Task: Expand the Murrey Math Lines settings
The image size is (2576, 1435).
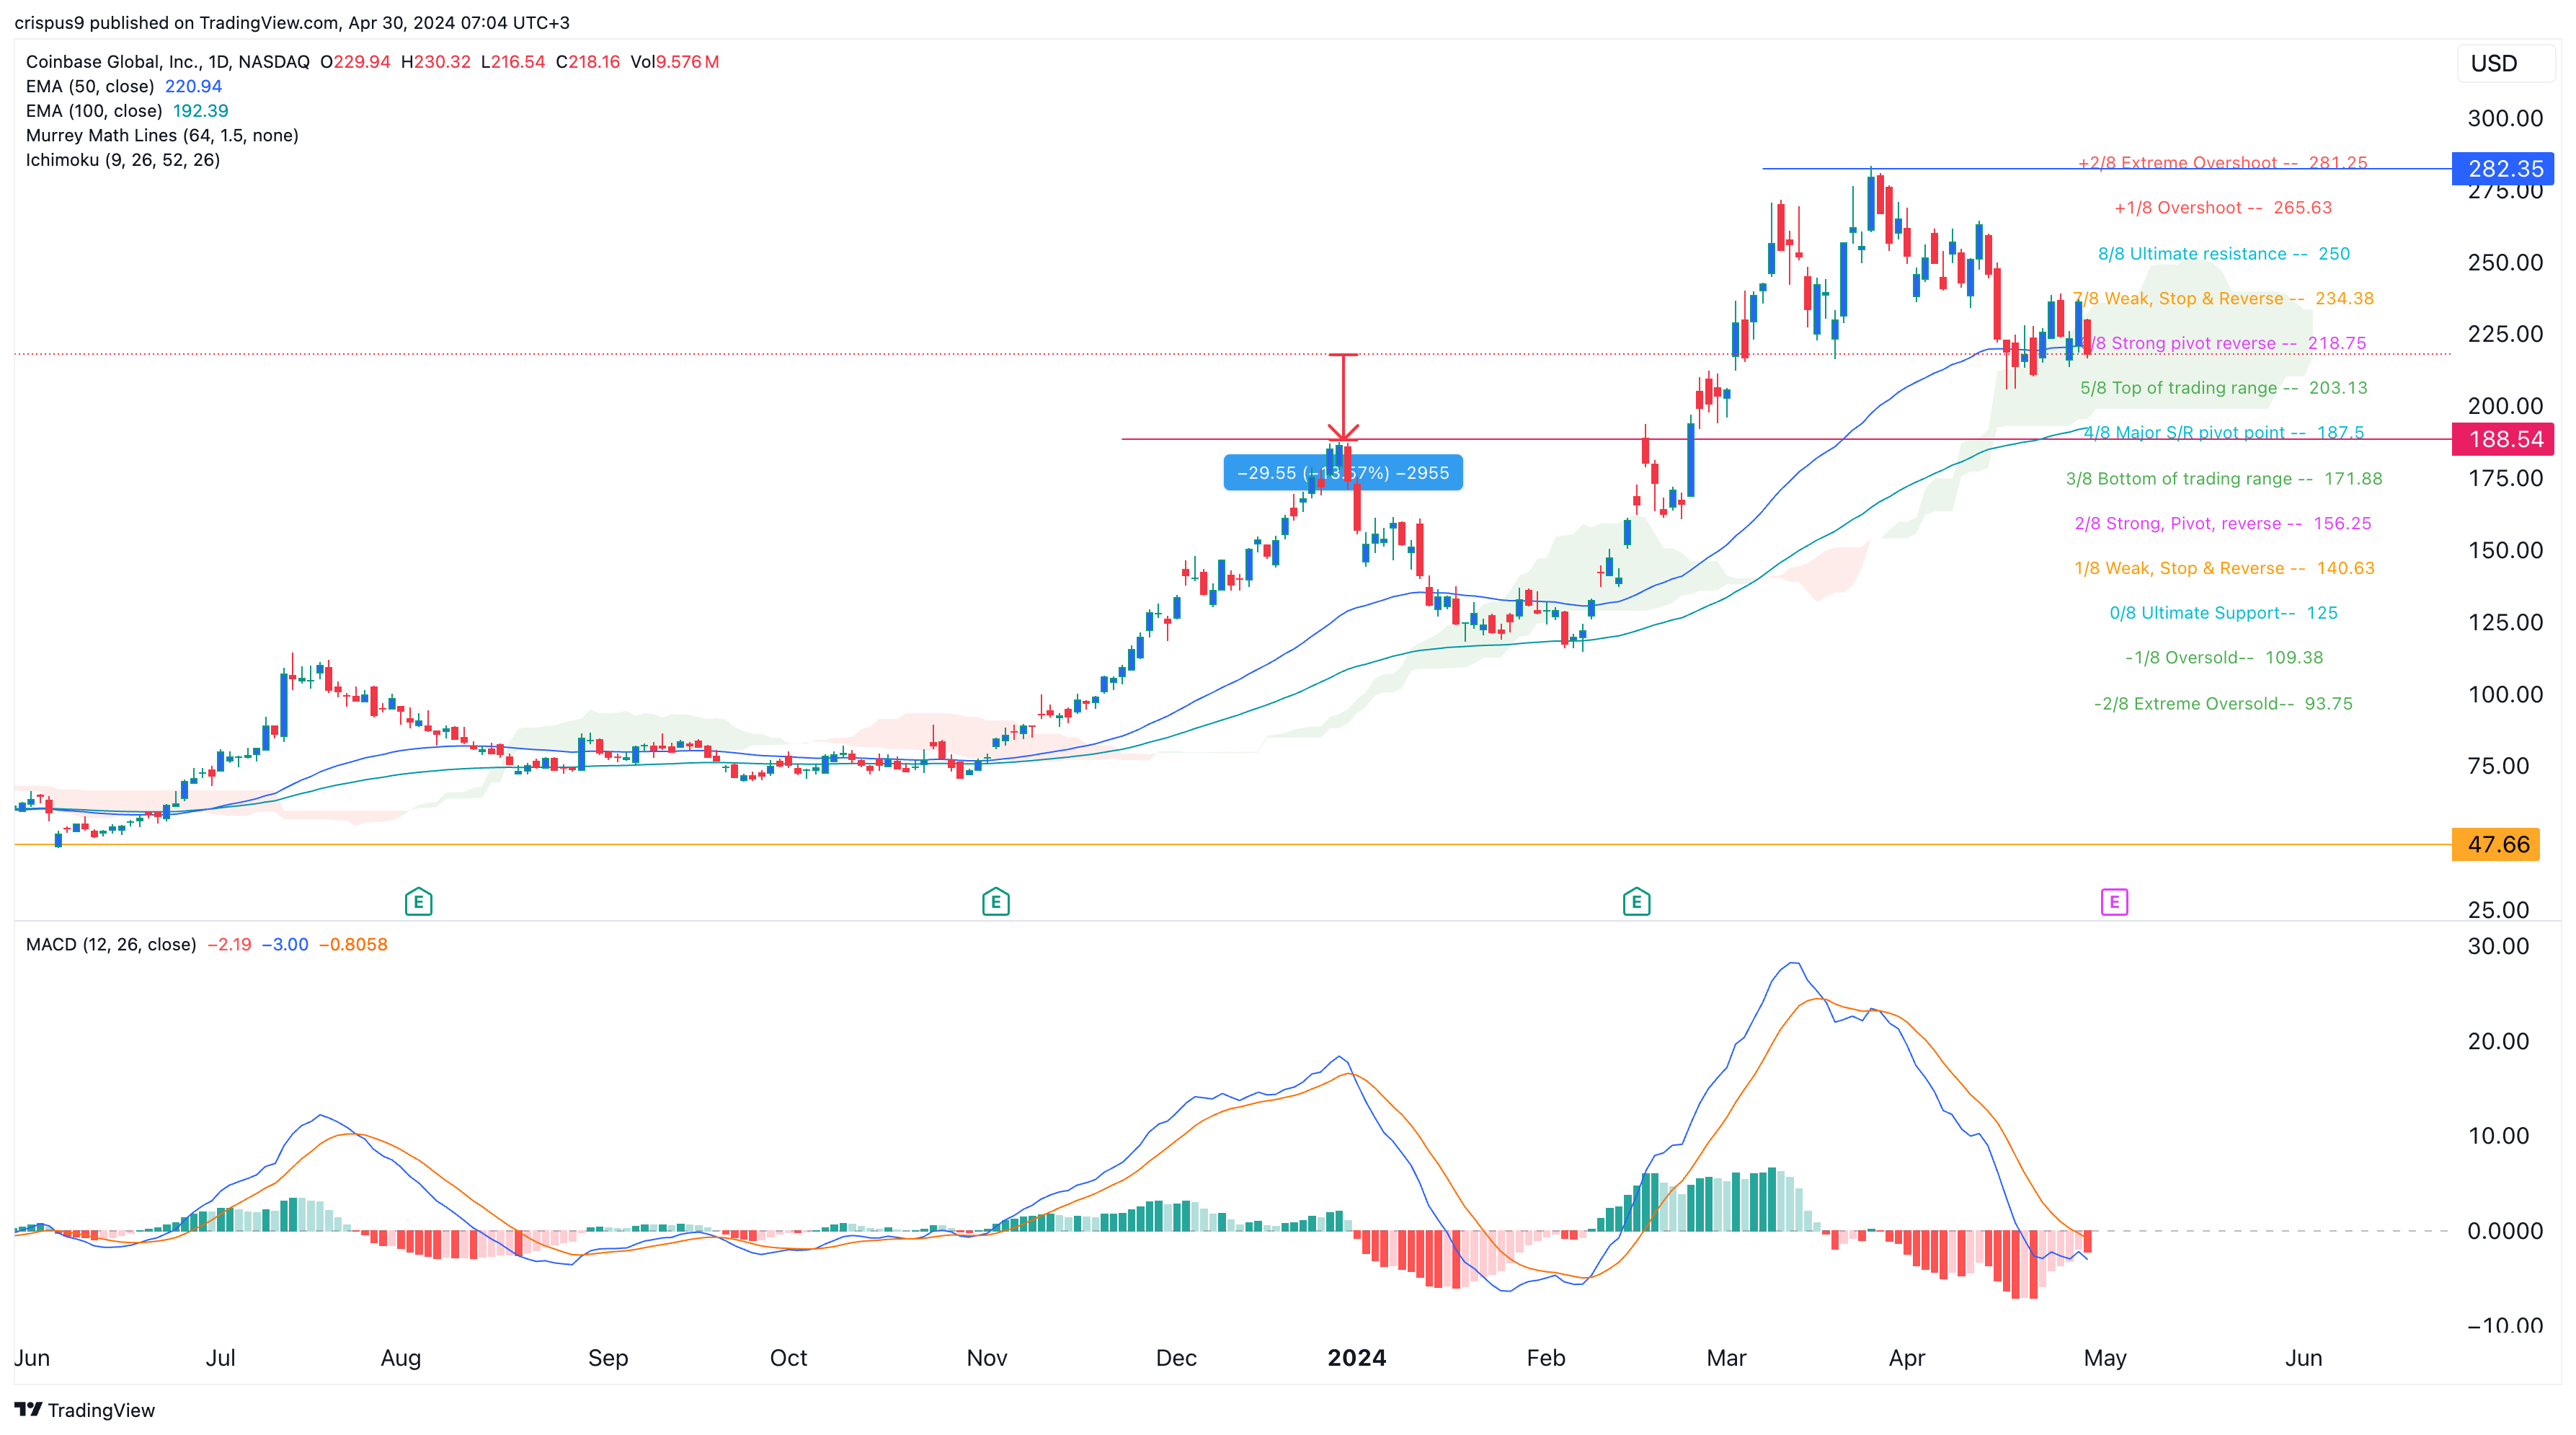Action: (160, 135)
